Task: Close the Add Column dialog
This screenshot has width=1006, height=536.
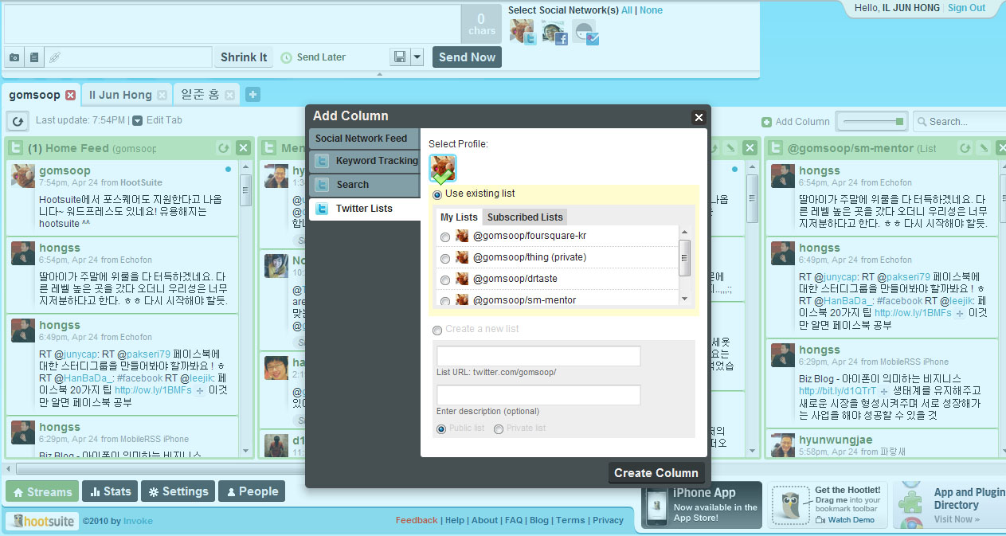Action: (x=699, y=117)
